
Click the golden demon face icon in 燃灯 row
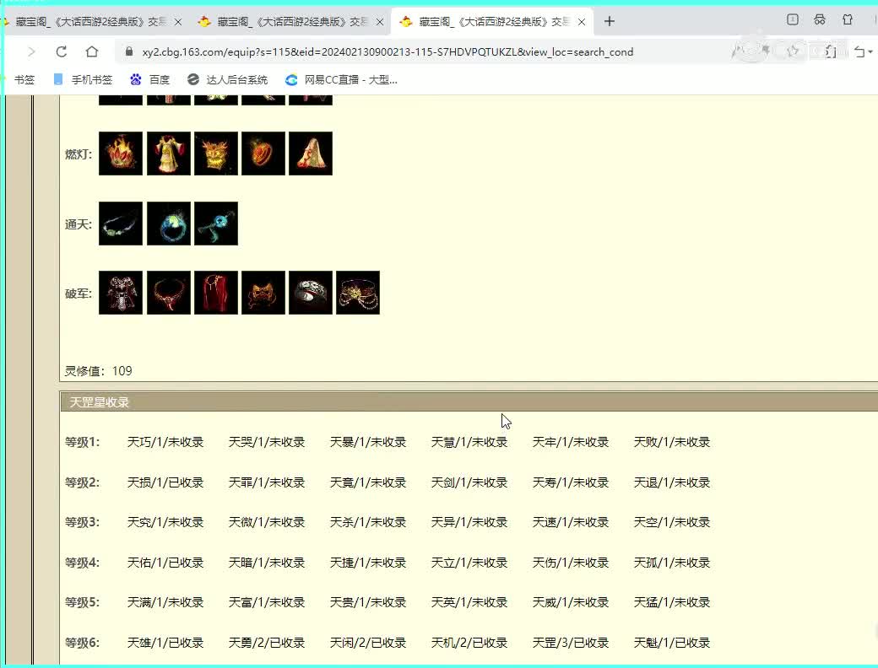pyautogui.click(x=216, y=154)
